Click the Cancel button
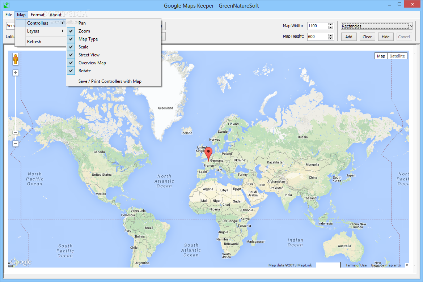 tap(404, 37)
